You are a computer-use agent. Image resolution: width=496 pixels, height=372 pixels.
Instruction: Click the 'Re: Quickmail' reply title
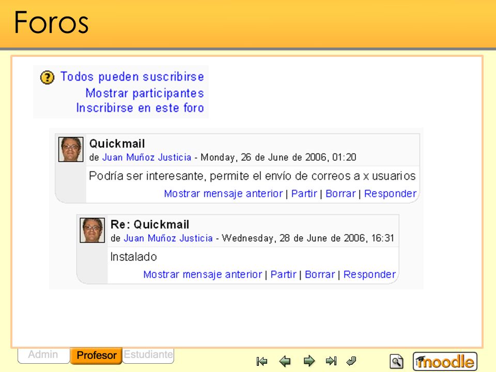point(150,225)
